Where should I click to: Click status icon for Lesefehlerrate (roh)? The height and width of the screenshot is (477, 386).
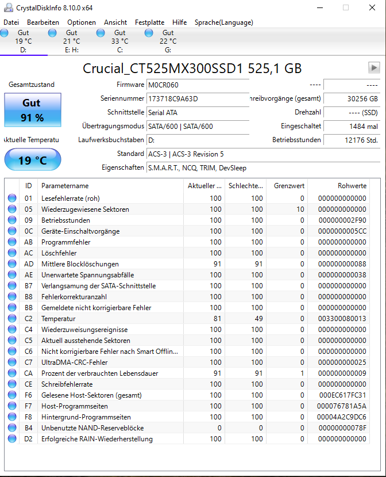pos(12,198)
